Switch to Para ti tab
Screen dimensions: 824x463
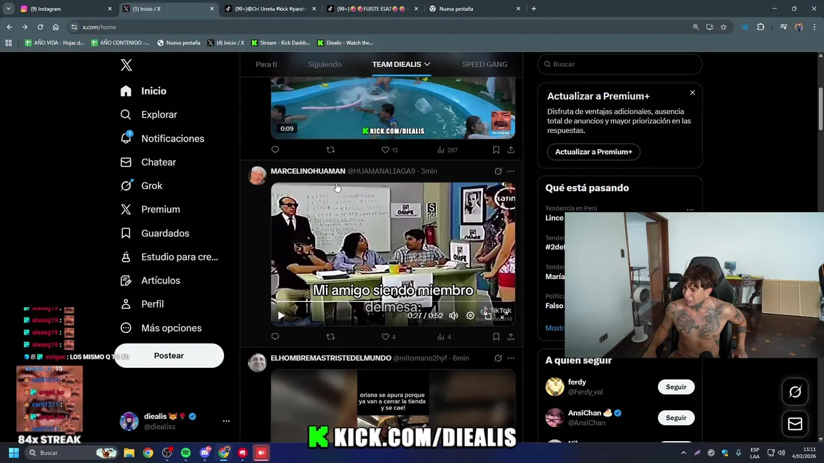266,64
